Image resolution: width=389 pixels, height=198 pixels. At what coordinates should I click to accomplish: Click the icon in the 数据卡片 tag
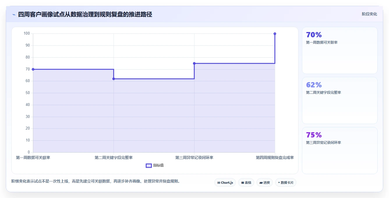pyautogui.click(x=279, y=183)
